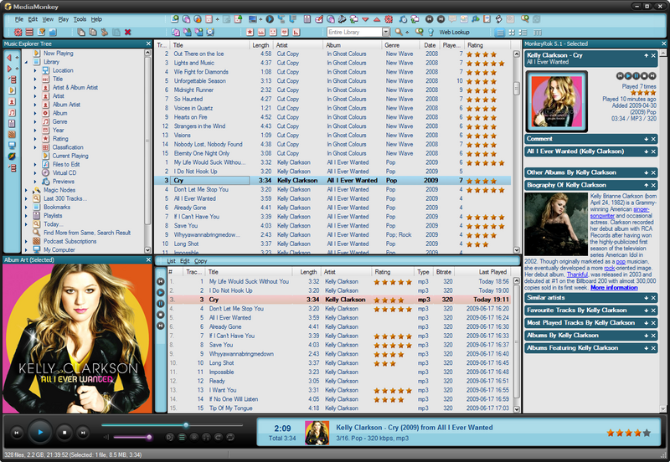Click the seek bar slider handle
The height and width of the screenshot is (462, 670).
(x=186, y=425)
